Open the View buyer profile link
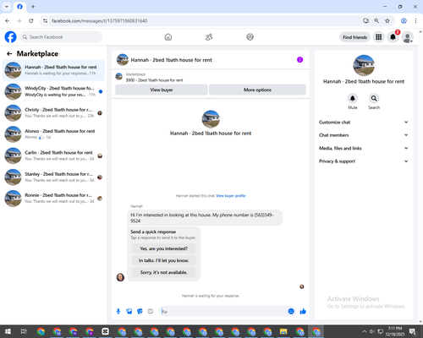The width and height of the screenshot is (423, 338). point(231,196)
